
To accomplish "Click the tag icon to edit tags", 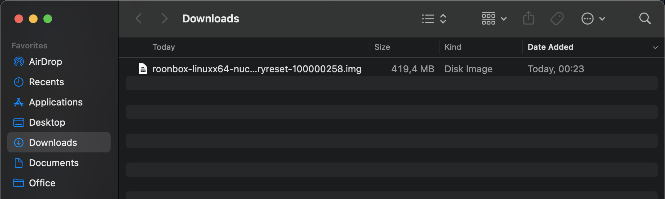I will click(557, 19).
